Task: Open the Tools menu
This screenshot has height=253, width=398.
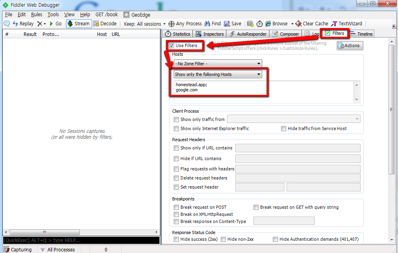Action: pos(53,15)
